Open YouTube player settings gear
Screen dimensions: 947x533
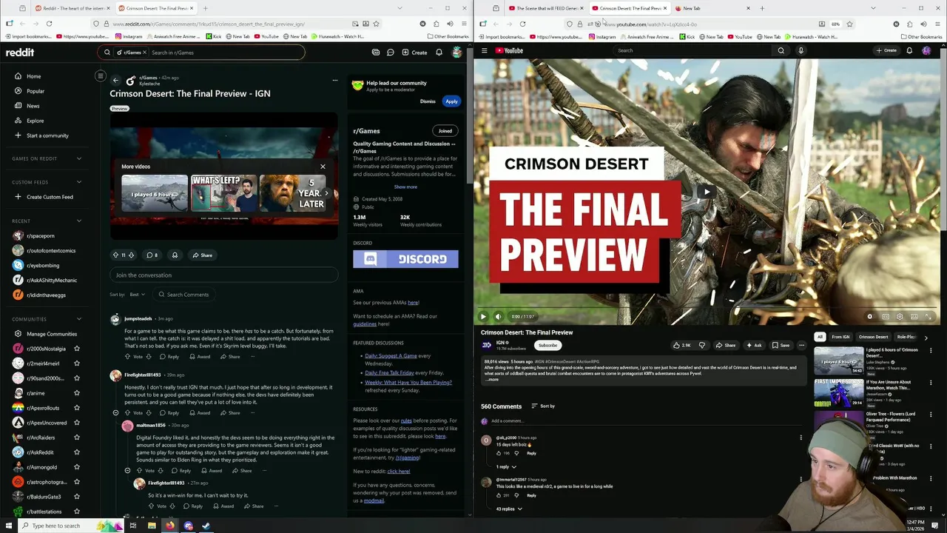tap(900, 317)
